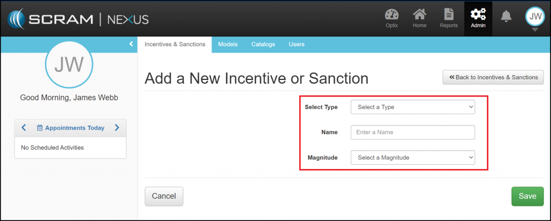Open the notifications bell

506,17
